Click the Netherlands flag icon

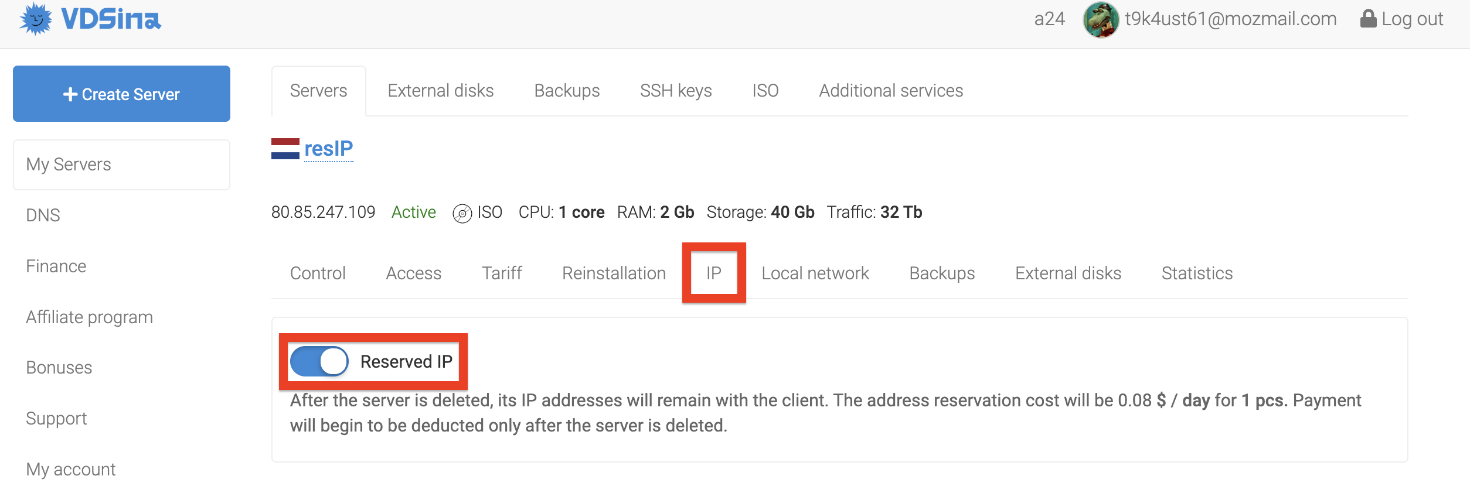[285, 149]
